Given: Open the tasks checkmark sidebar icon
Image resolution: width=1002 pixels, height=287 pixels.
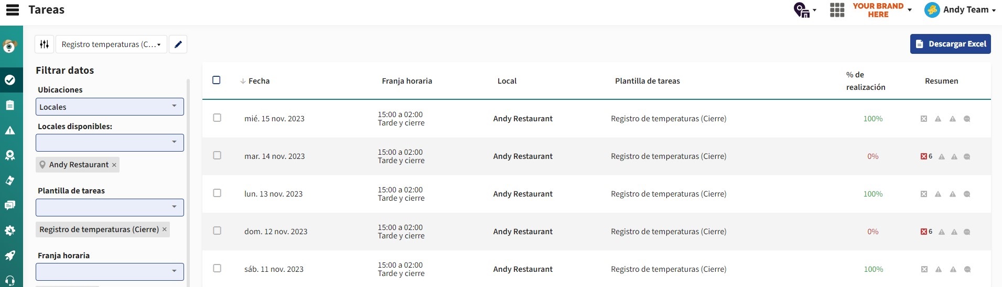Looking at the screenshot, I should pyautogui.click(x=10, y=80).
